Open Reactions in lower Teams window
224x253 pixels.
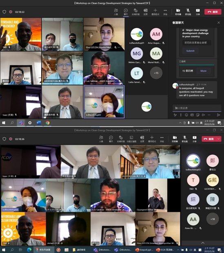click(x=121, y=139)
